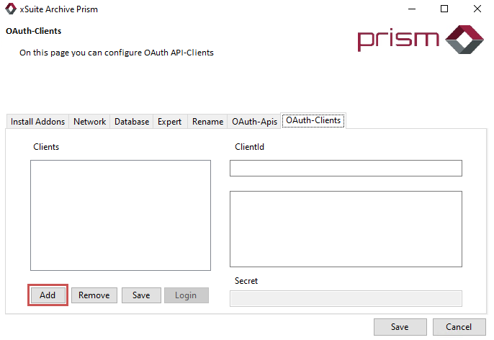Select the OAuth-Clients tab
This screenshot has width=494, height=340.
pos(313,121)
